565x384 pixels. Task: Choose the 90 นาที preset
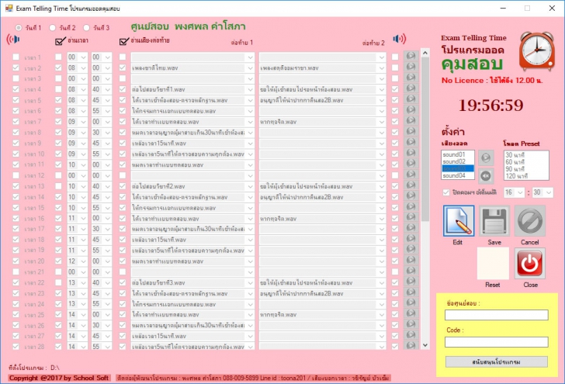525,169
